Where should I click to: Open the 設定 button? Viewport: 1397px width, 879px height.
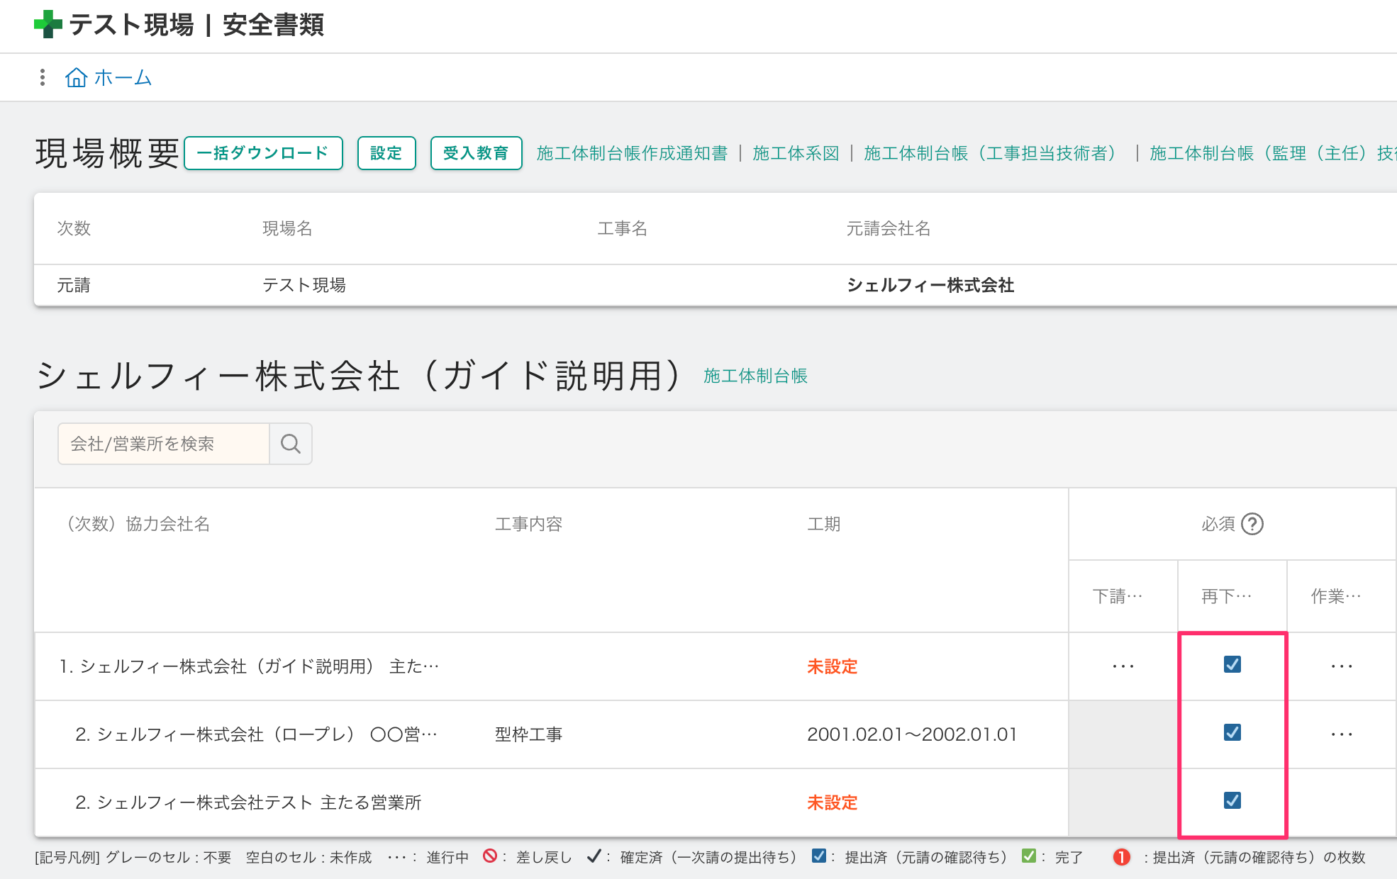point(386,153)
